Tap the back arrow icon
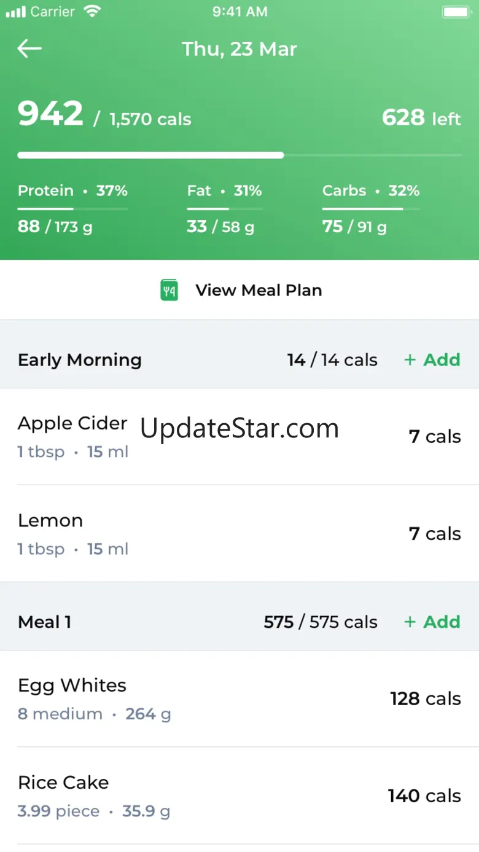479x852 pixels. (x=29, y=49)
